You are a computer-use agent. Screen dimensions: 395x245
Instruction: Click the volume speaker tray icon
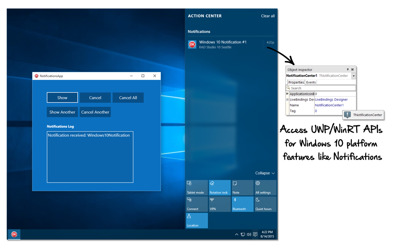click(249, 234)
